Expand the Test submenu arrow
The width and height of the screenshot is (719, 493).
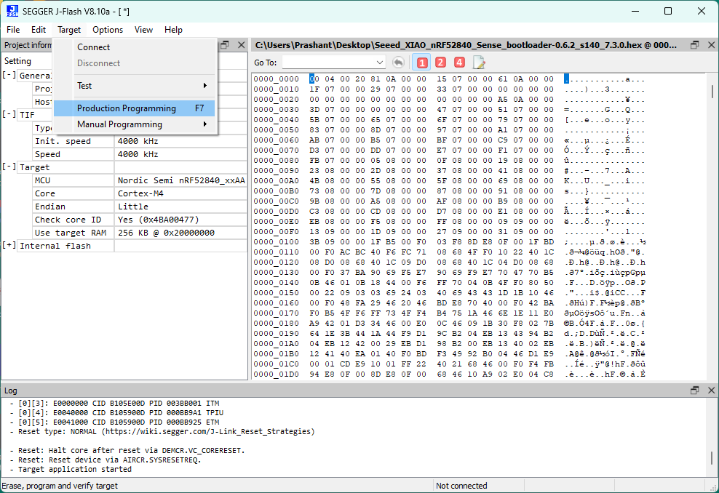pyautogui.click(x=205, y=86)
